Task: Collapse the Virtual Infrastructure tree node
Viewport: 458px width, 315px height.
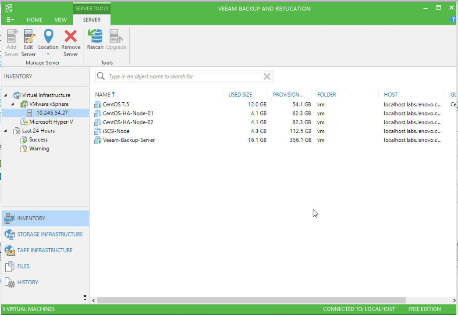Action: point(6,95)
